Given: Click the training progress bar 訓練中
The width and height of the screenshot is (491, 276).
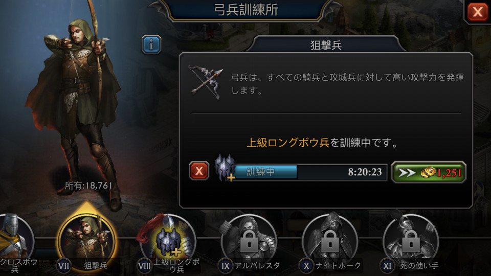Looking at the screenshot, I should click(310, 172).
